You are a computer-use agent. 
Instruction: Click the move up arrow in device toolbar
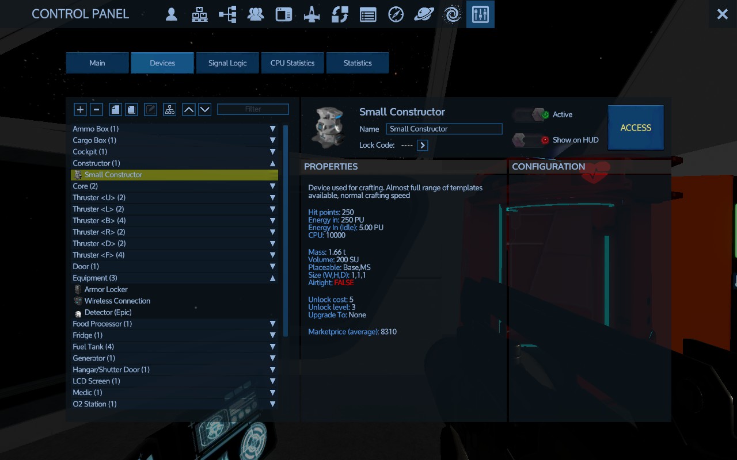[188, 109]
